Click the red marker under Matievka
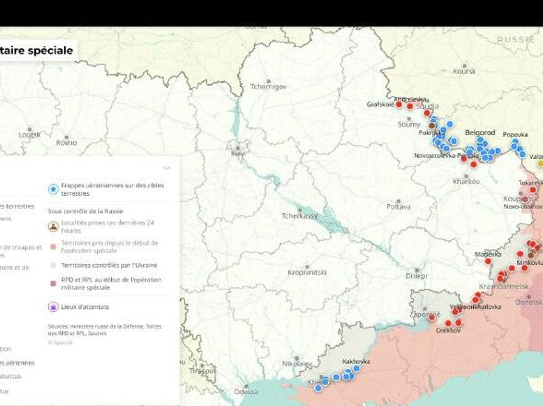543x406 pixels. pos(488,262)
